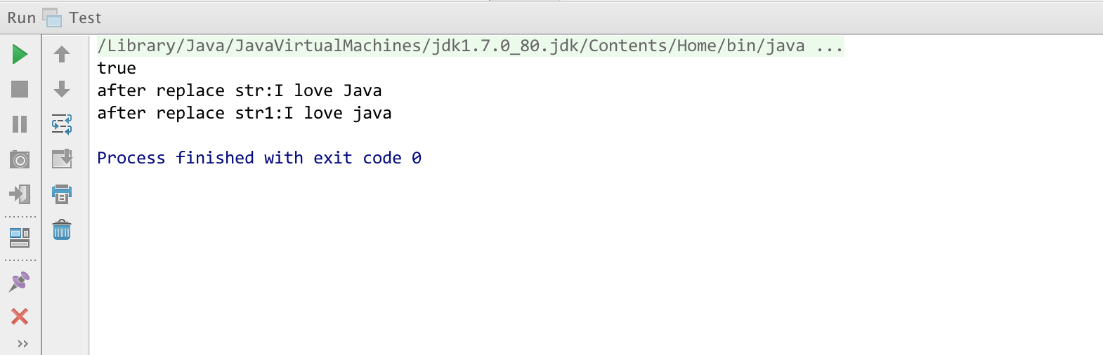Viewport: 1103px width, 355px height.
Task: Open the Restore Layout icon
Action: click(20, 238)
